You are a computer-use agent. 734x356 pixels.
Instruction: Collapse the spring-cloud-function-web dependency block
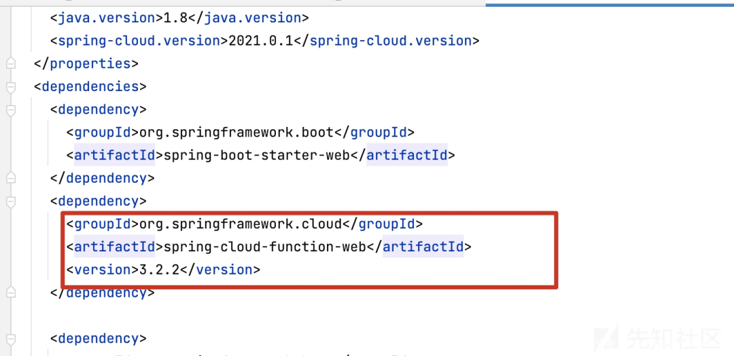coord(10,202)
